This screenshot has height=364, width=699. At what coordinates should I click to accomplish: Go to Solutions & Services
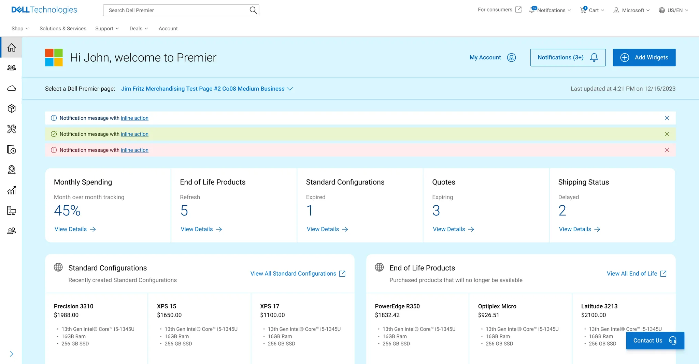pos(63,29)
